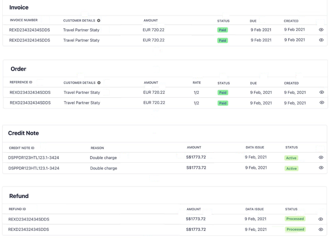This screenshot has width=331, height=239.
Task: Click Double charge reason in first Credit Note row
Action: click(103, 158)
